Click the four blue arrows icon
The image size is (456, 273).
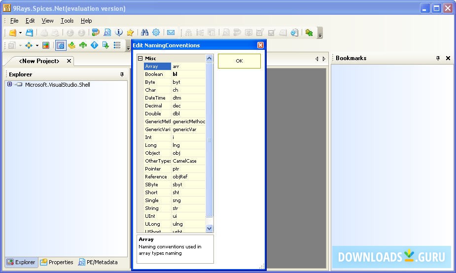[29, 45]
